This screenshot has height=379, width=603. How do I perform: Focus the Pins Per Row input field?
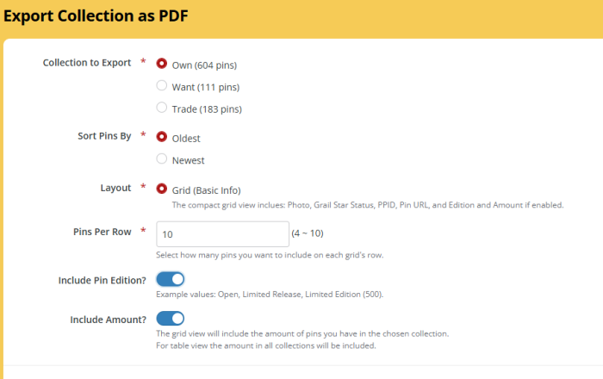pos(222,234)
